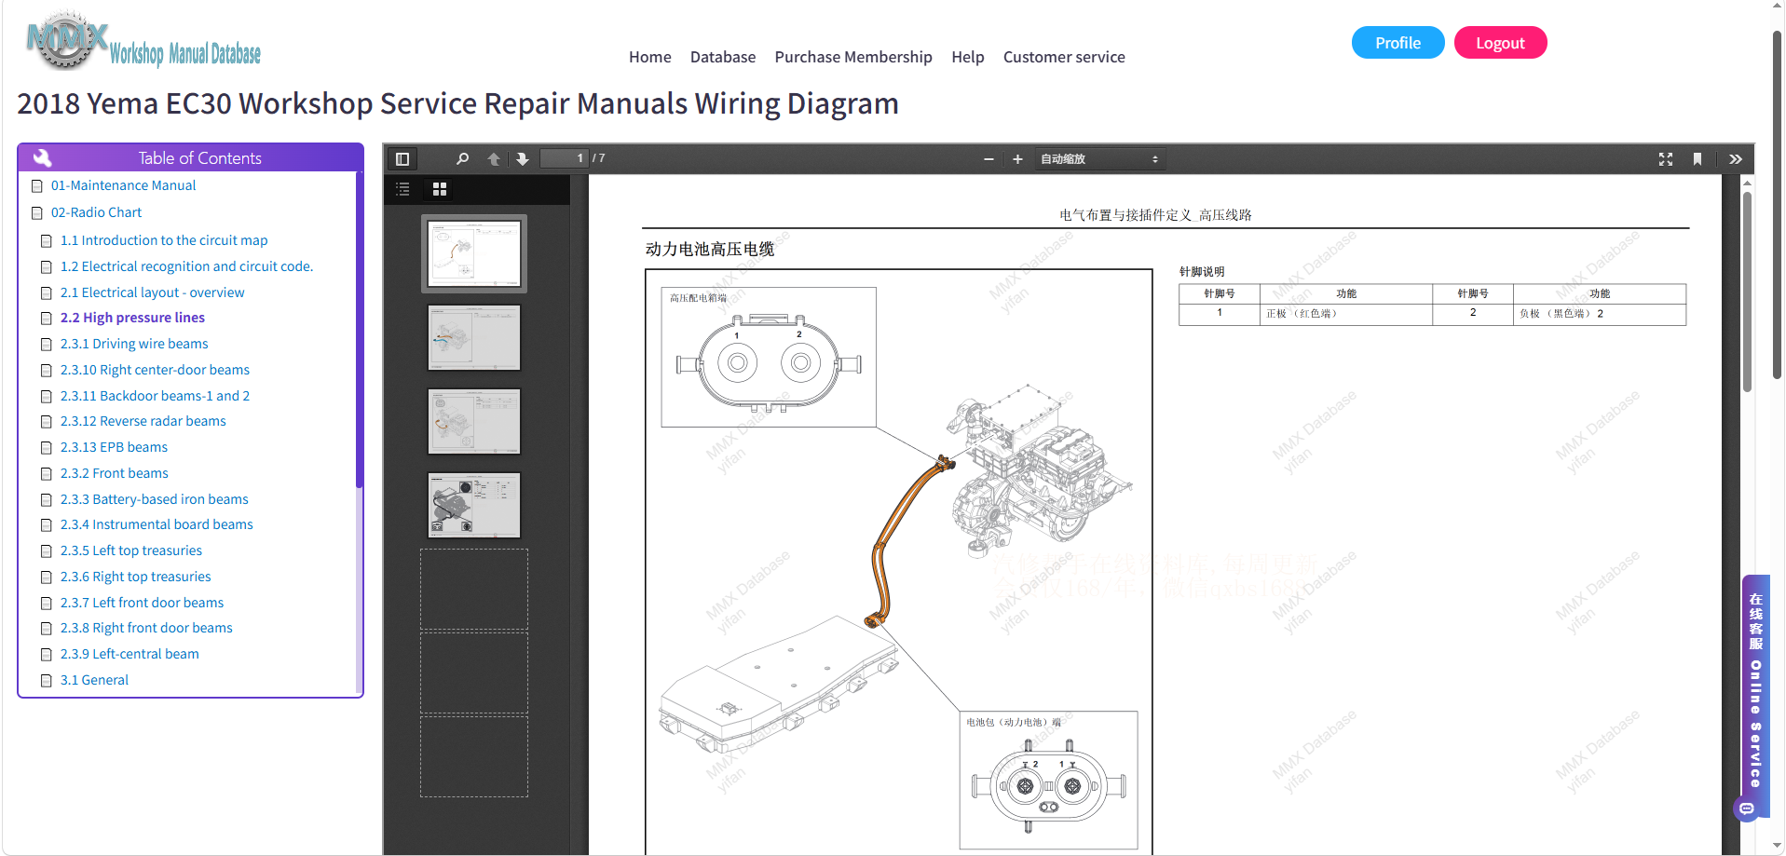1786x856 pixels.
Task: Open 2.3.9 Left-central beam
Action: coord(130,654)
